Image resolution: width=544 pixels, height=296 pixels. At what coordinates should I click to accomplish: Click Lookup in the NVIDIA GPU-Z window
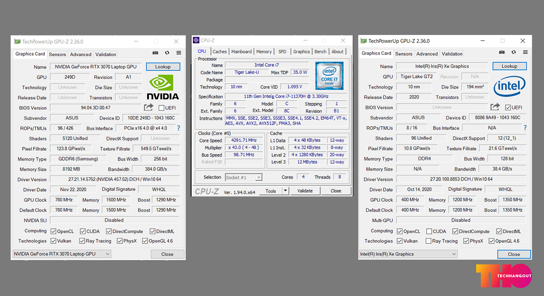(163, 67)
